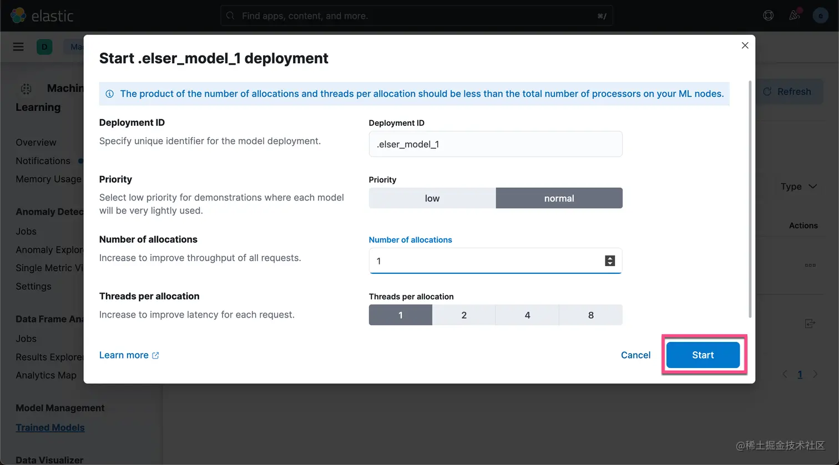This screenshot has width=839, height=465.
Task: Open Settings in the sidebar
Action: click(33, 286)
